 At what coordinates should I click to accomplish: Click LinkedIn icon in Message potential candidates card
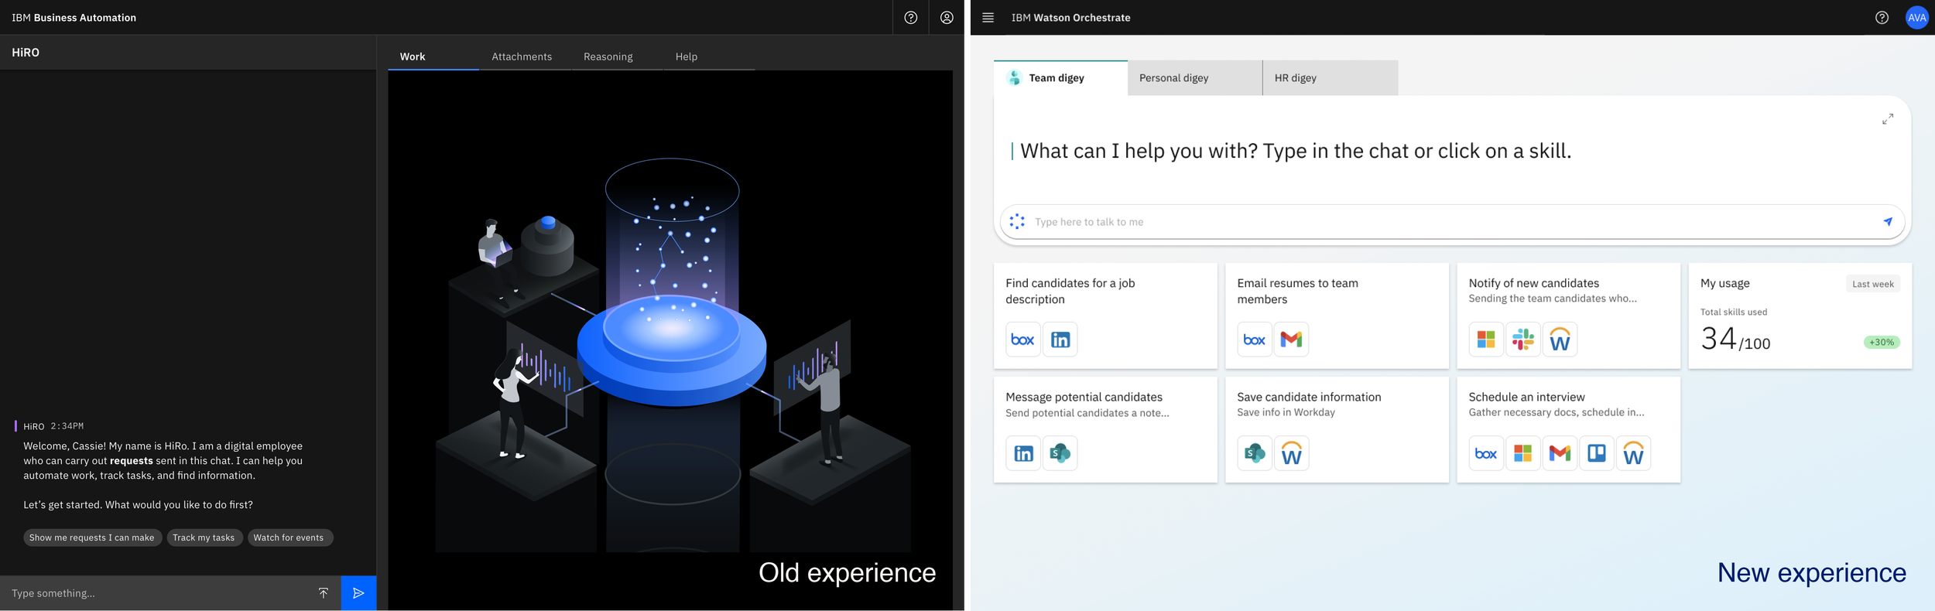coord(1022,453)
